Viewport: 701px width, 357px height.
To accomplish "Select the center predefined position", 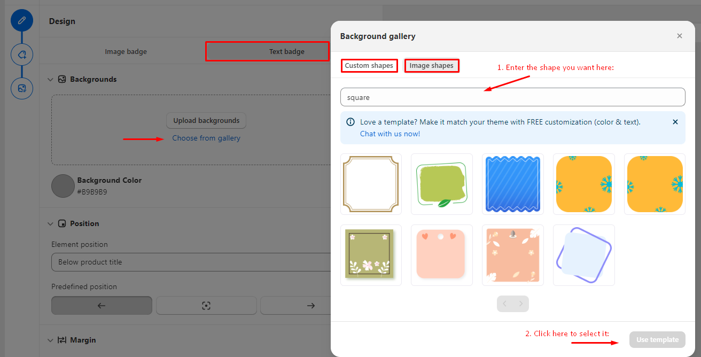I will coord(206,306).
